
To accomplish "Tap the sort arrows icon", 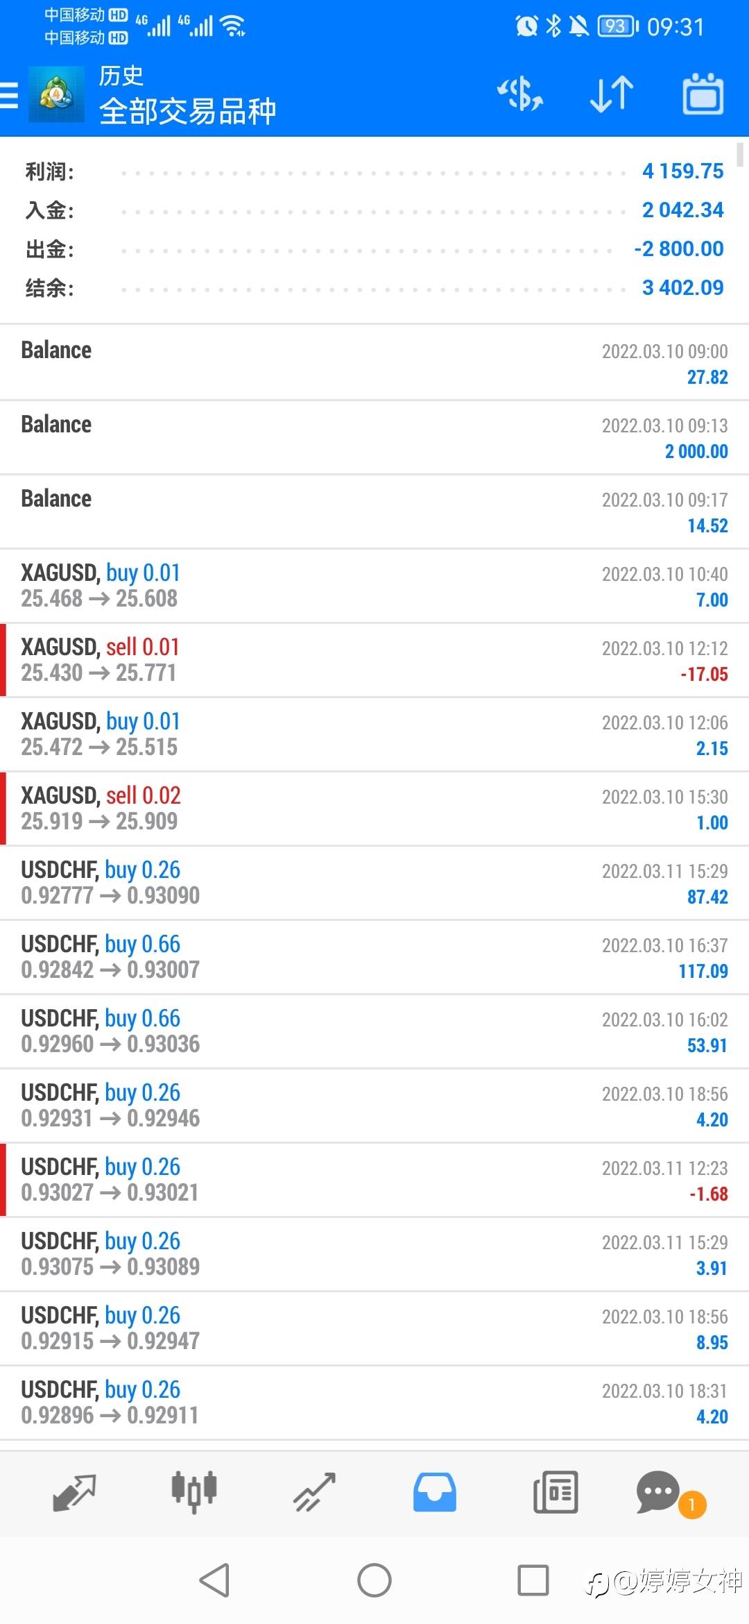I will [612, 94].
